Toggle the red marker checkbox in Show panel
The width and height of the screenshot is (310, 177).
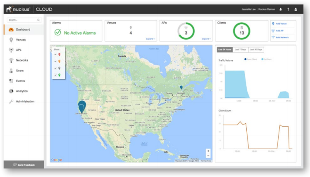[x=55, y=54]
